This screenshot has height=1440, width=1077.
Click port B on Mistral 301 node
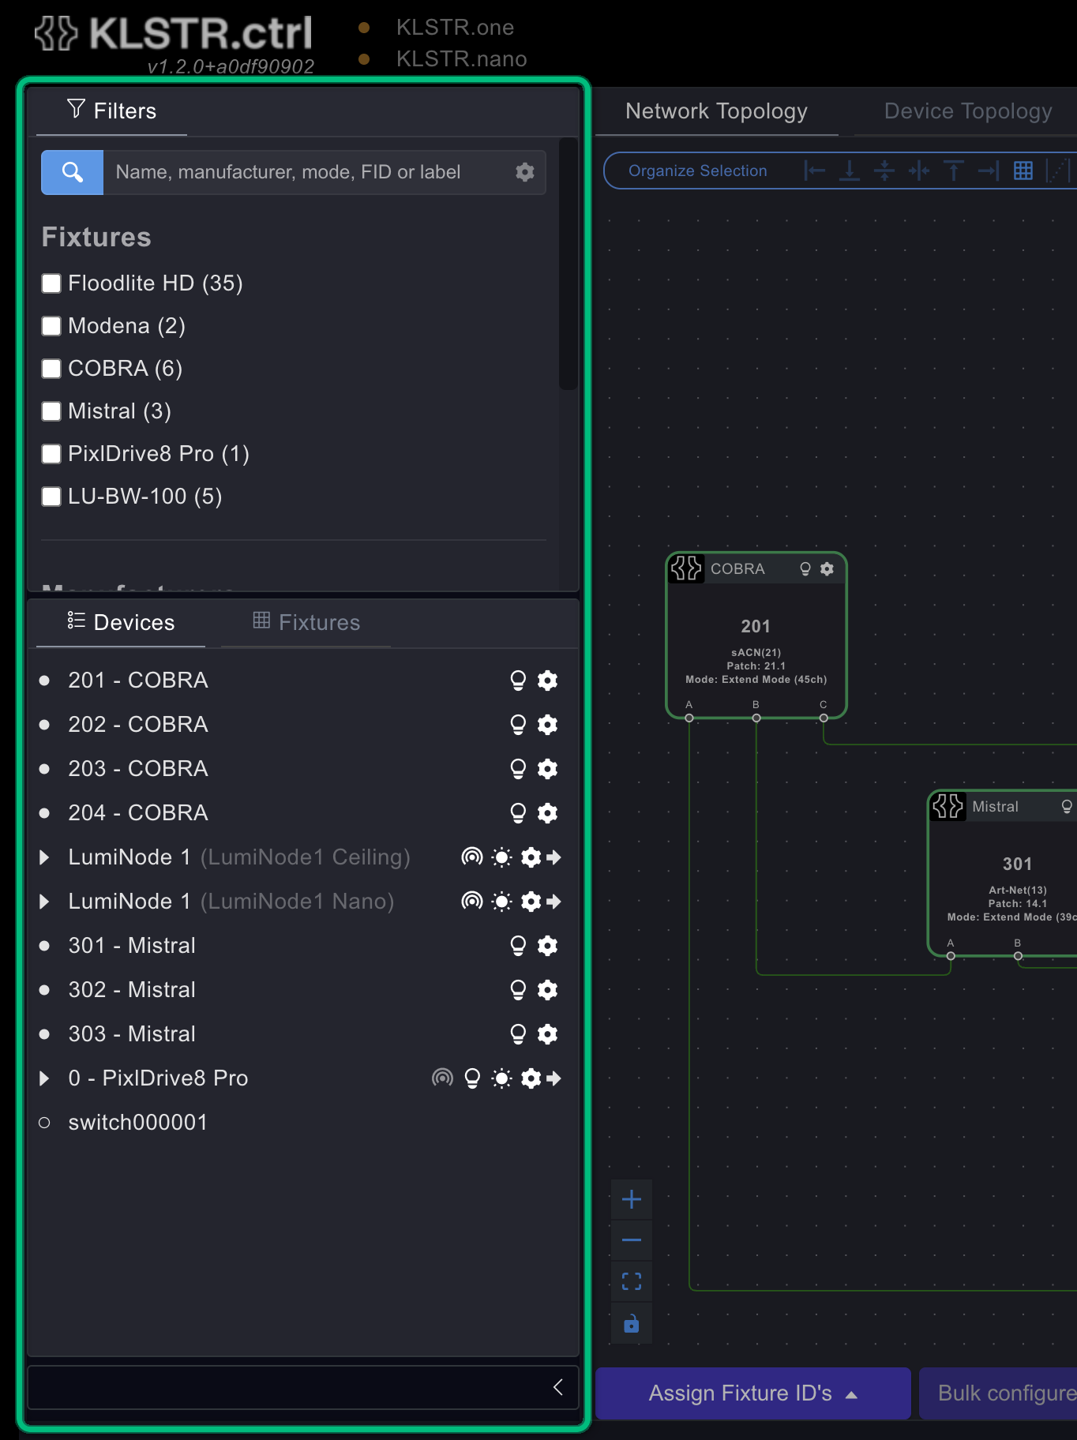1018,955
